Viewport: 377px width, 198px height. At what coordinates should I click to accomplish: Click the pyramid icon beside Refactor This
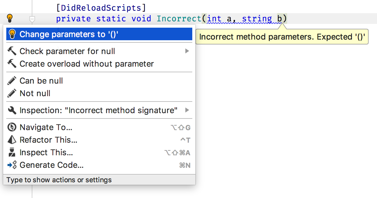(x=12, y=140)
